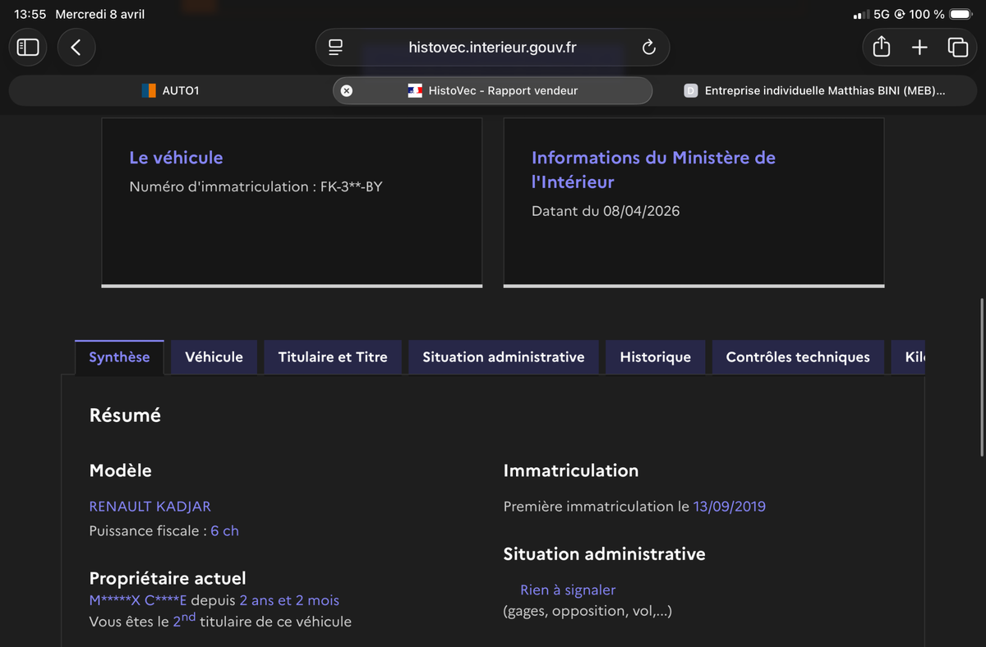Image resolution: width=986 pixels, height=647 pixels.
Task: Tap the share icon
Action: click(x=882, y=48)
